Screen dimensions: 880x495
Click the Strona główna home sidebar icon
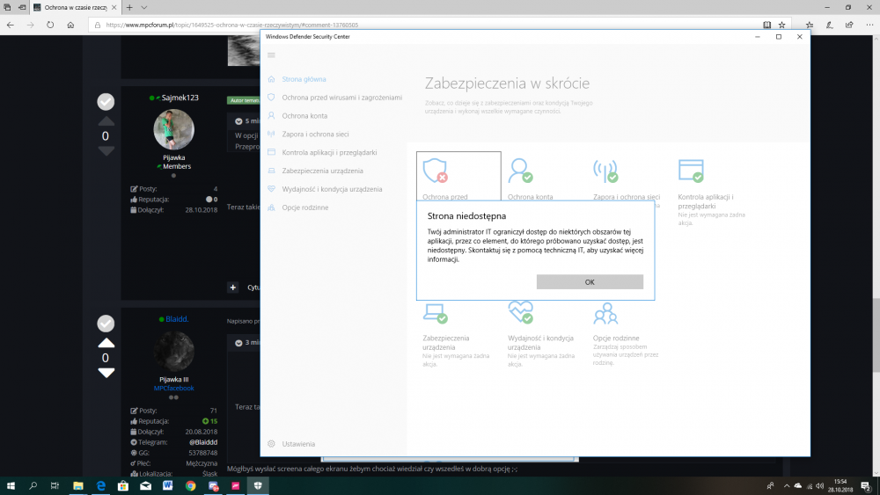pos(272,79)
